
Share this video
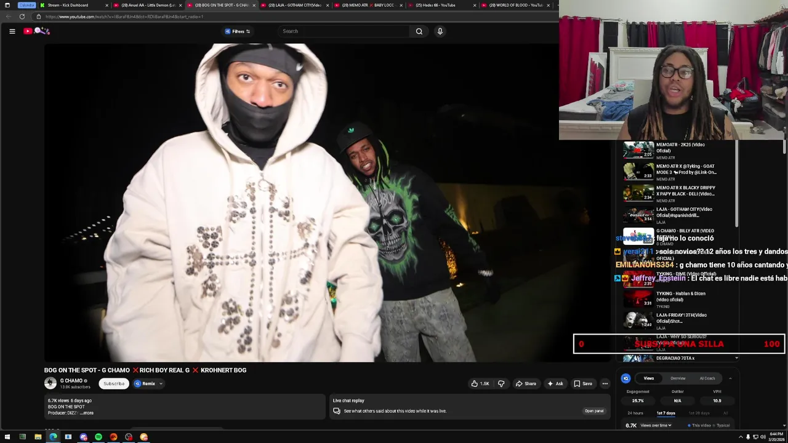526,384
